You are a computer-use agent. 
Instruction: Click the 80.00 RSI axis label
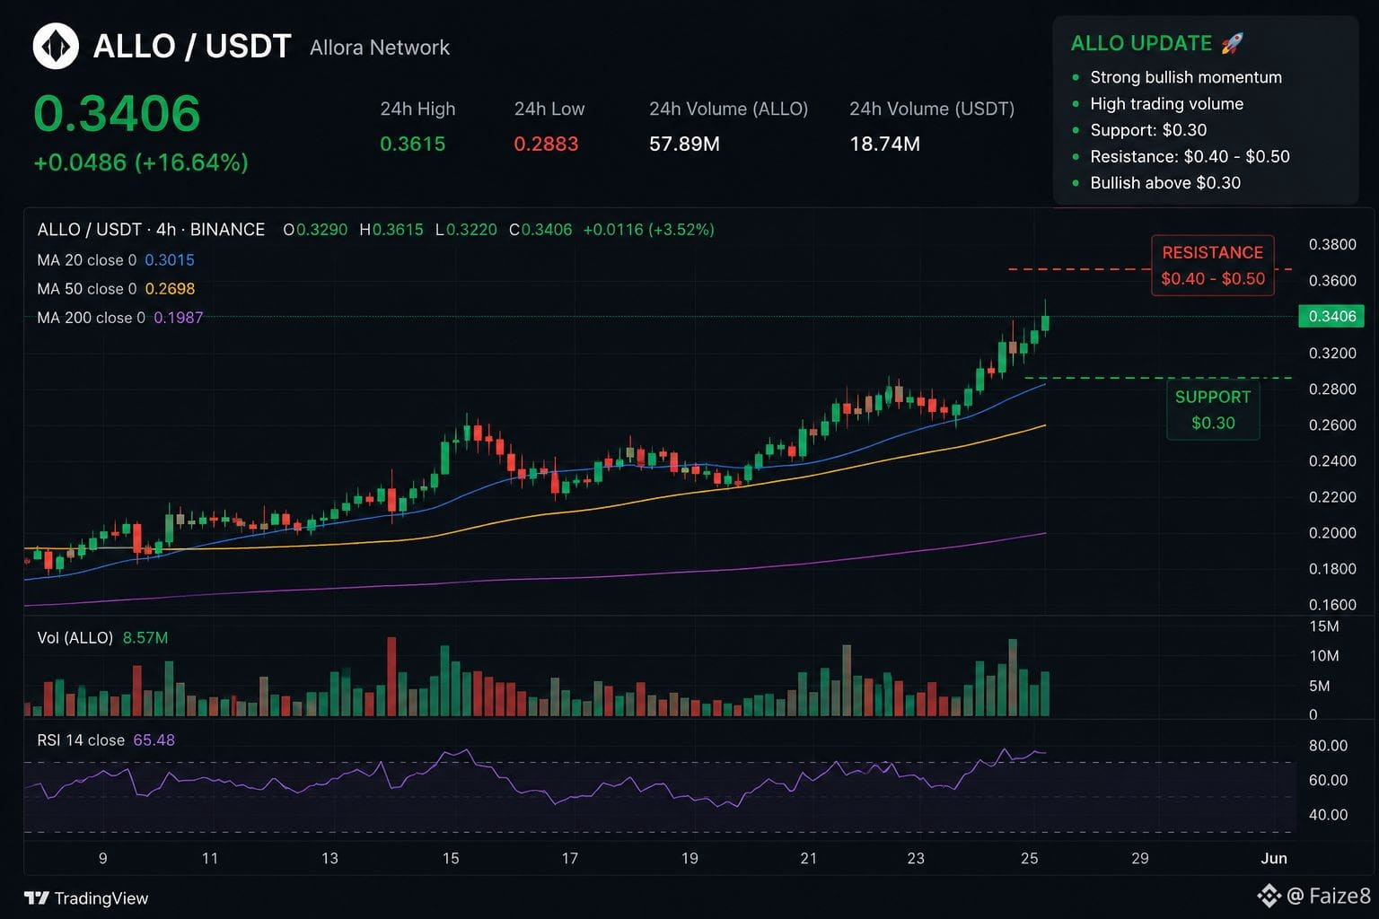pyautogui.click(x=1328, y=746)
